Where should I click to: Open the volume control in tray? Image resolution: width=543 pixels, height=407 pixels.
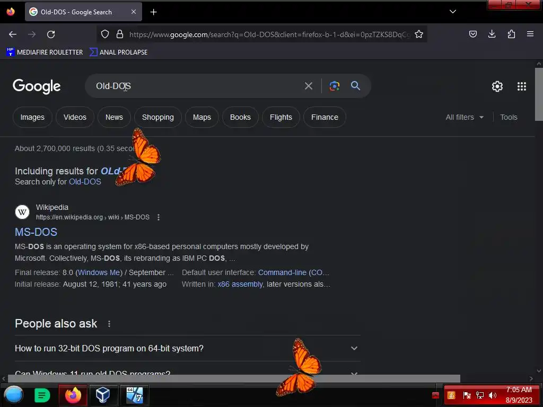pyautogui.click(x=493, y=395)
